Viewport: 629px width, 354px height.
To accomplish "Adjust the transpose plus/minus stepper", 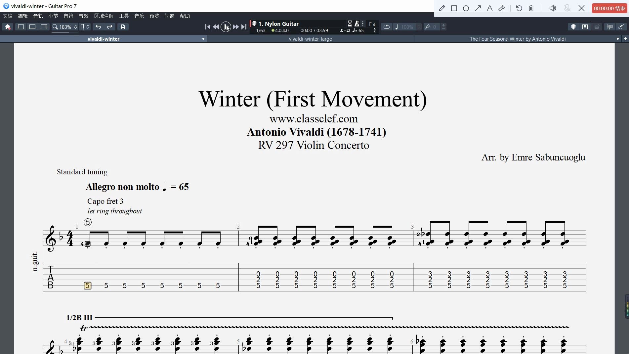I will pos(443,27).
